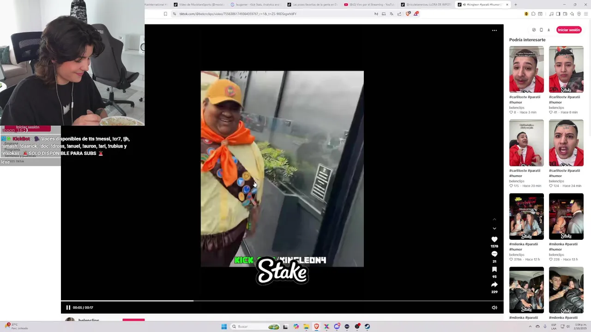This screenshot has height=332, width=591.
Task: Click belenclips under the Hace 24 min video
Action: click(x=556, y=181)
